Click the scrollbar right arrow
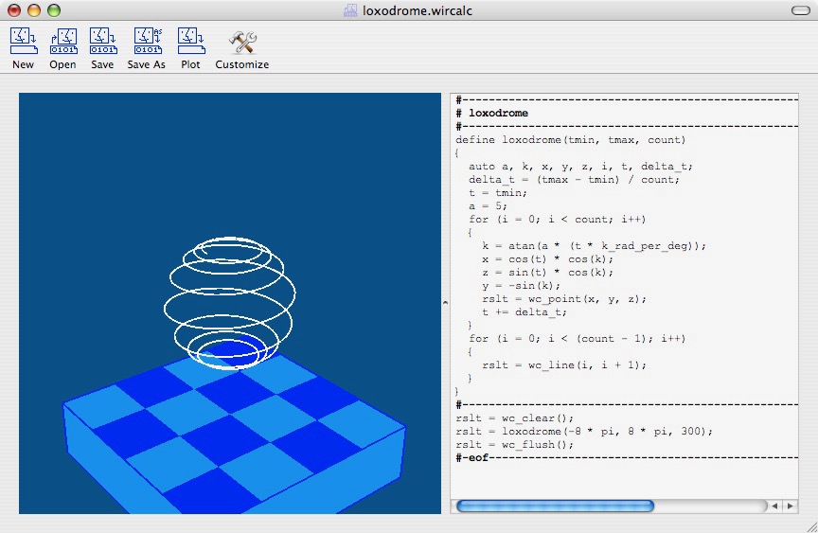Image resolution: width=818 pixels, height=533 pixels. tap(791, 506)
